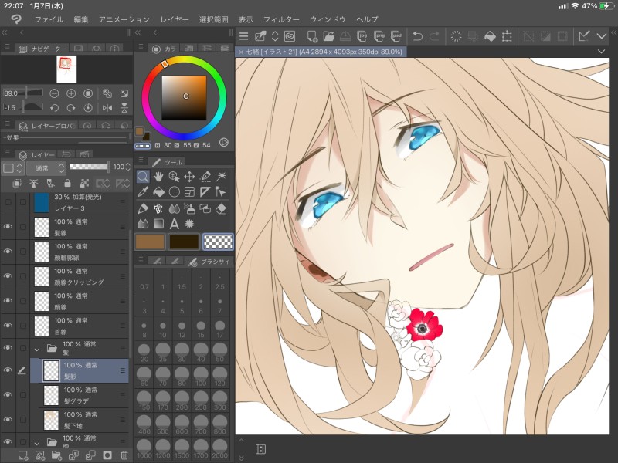Open canvas tab list chevron below command bar
Viewport: 618px width, 463px height.
(x=601, y=52)
